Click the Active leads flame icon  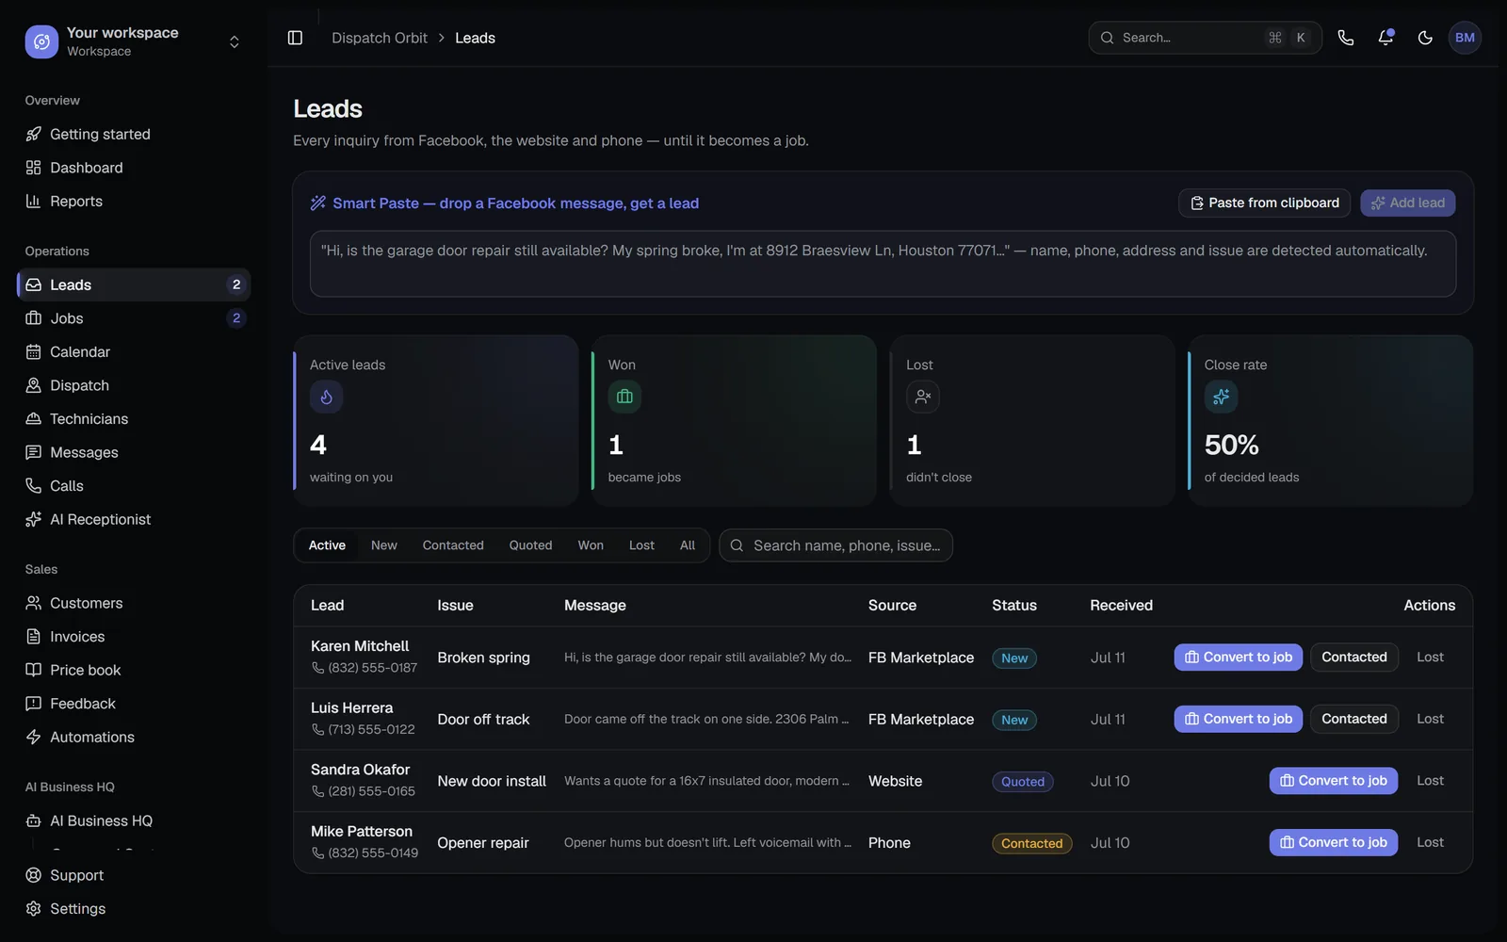[326, 397]
